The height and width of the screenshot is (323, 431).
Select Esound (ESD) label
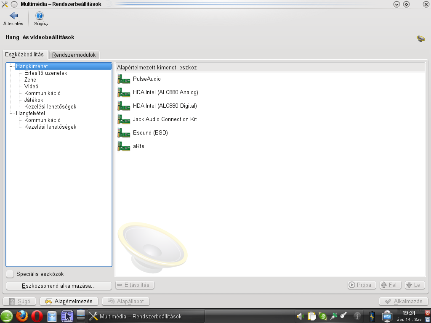[x=150, y=132]
